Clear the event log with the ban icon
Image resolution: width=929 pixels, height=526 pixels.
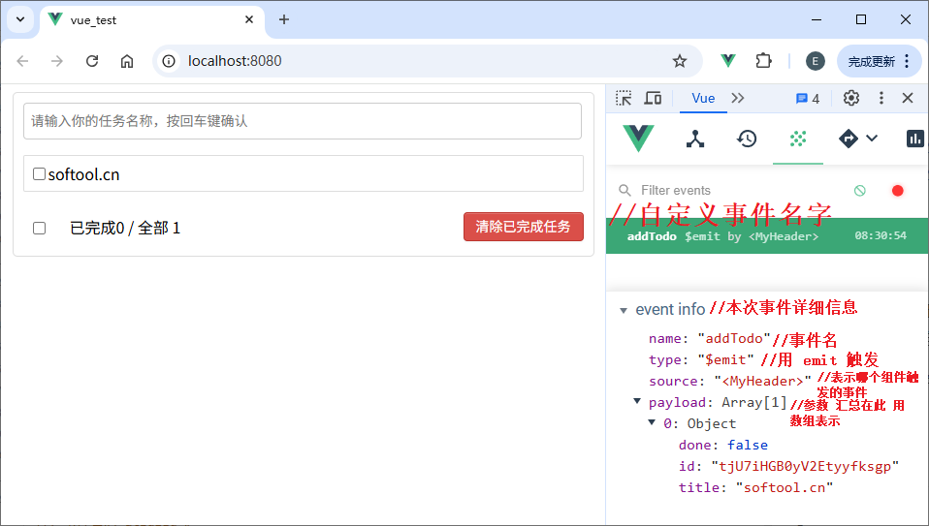click(x=859, y=191)
